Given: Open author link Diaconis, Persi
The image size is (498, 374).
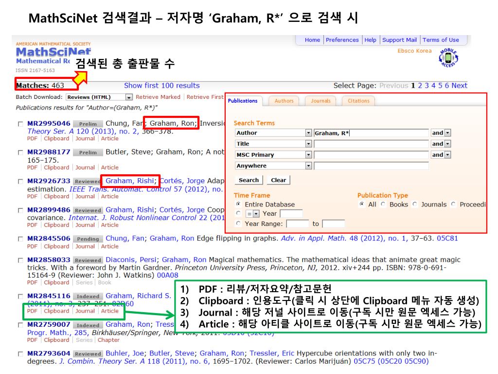Looking at the screenshot, I should (x=131, y=260).
